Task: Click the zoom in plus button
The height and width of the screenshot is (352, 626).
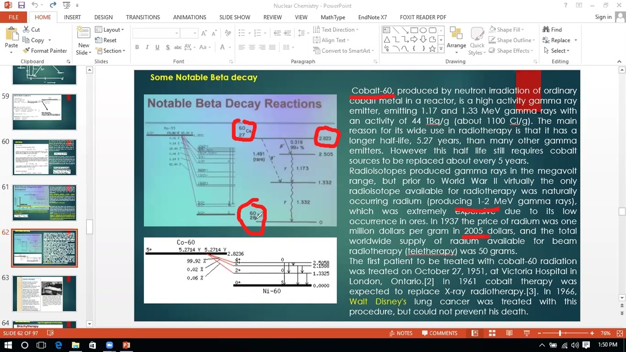Action: pos(592,333)
